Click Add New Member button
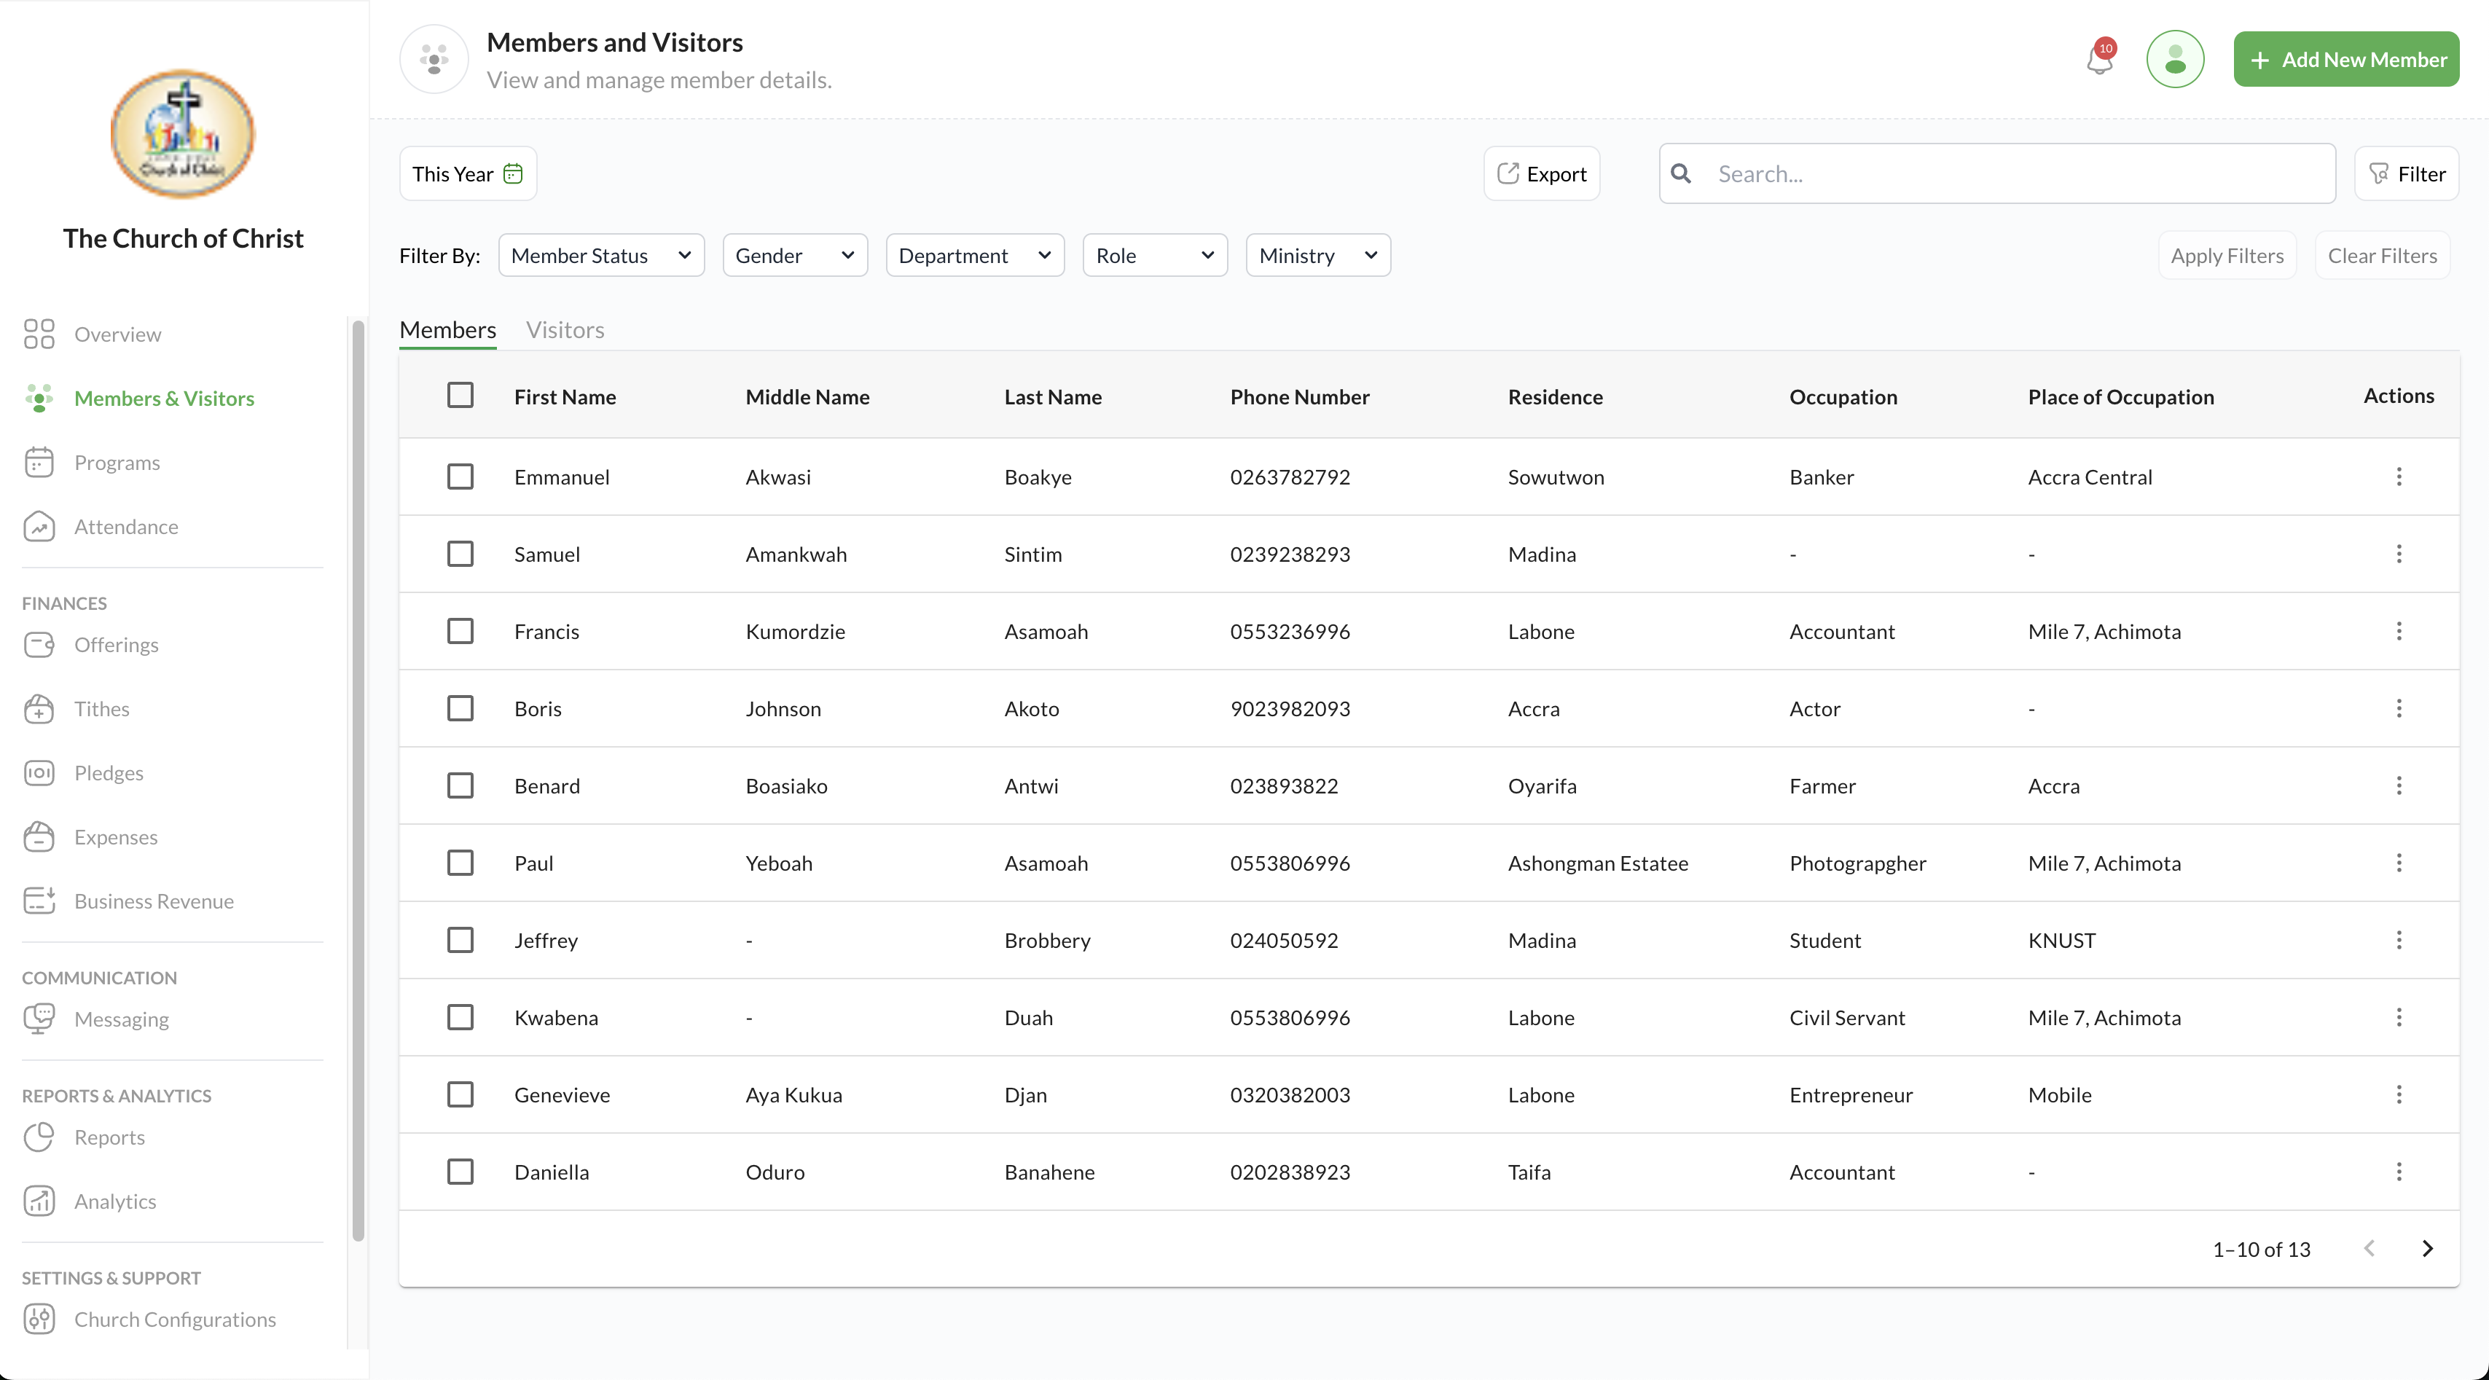 point(2346,59)
